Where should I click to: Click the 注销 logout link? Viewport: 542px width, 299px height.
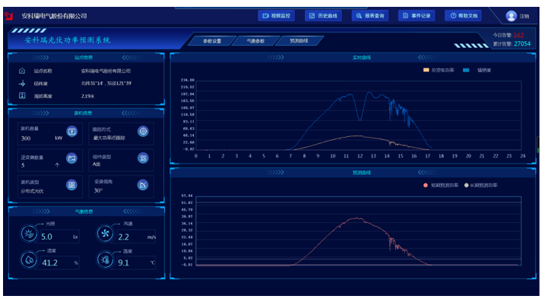(524, 16)
